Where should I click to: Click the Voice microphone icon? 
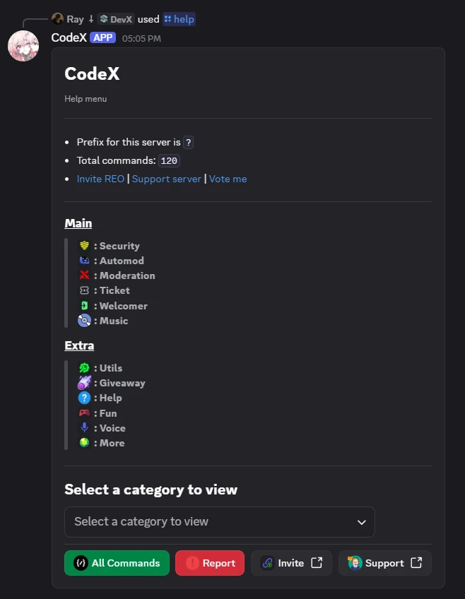(84, 427)
